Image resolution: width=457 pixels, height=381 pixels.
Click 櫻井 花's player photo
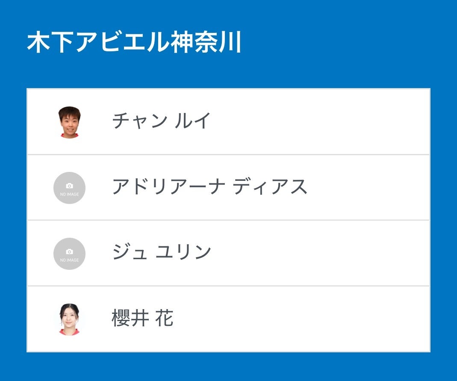click(70, 319)
